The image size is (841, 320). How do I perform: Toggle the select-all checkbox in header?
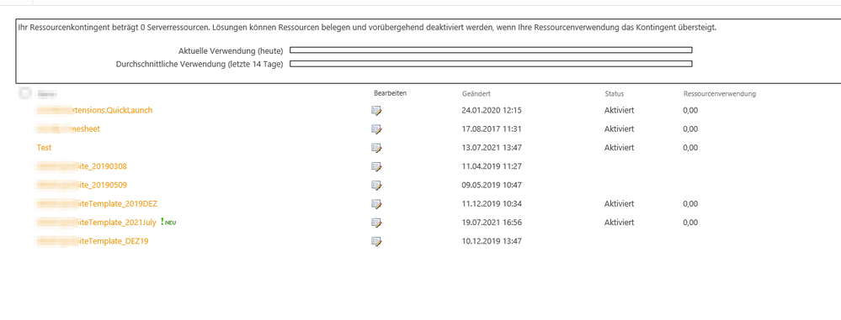[x=24, y=93]
